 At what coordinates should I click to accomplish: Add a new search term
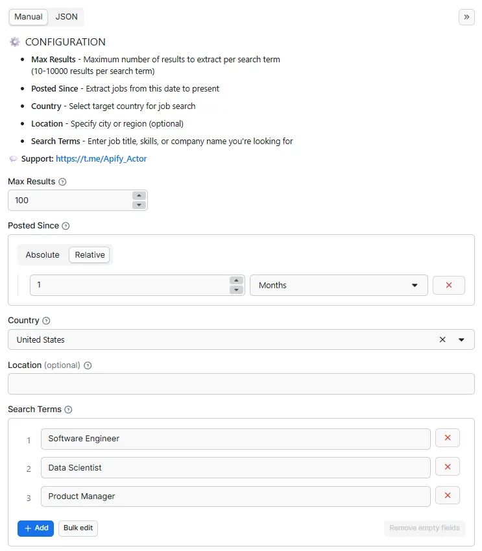point(35,528)
